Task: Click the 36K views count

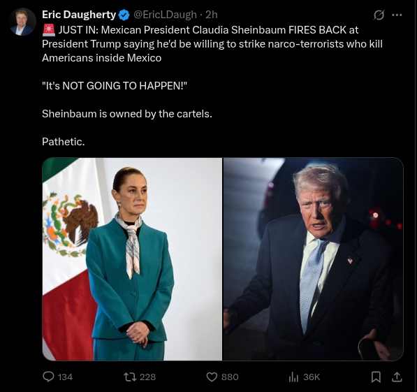Action: (312, 377)
